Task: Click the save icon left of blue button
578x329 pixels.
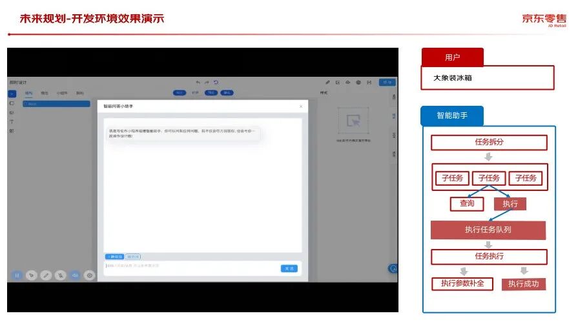Action: tap(369, 83)
